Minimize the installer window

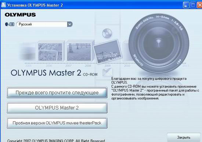click(186, 5)
